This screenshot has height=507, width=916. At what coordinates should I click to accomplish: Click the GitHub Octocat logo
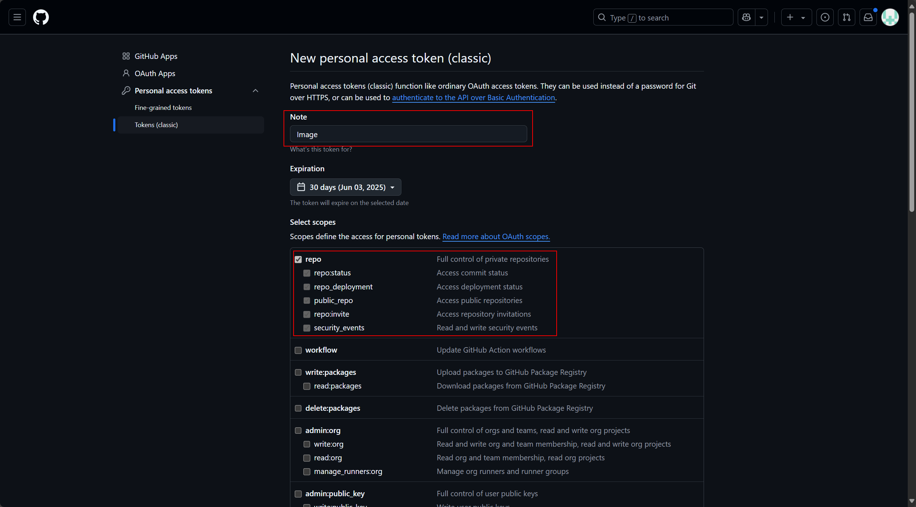tap(41, 17)
